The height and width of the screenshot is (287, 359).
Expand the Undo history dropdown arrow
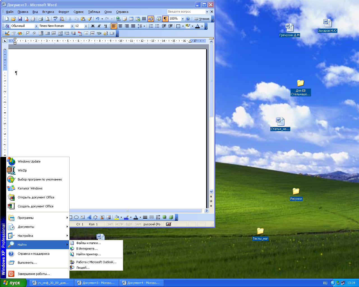(102, 19)
